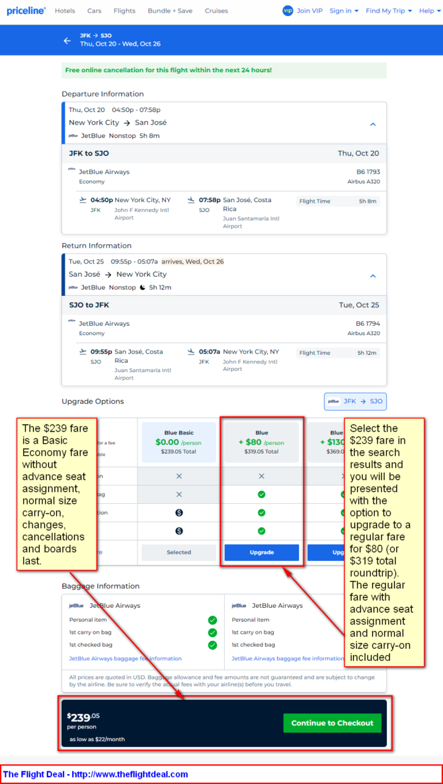Click the Join VIP link
Image resolution: width=443 pixels, height=784 pixels.
[x=309, y=11]
